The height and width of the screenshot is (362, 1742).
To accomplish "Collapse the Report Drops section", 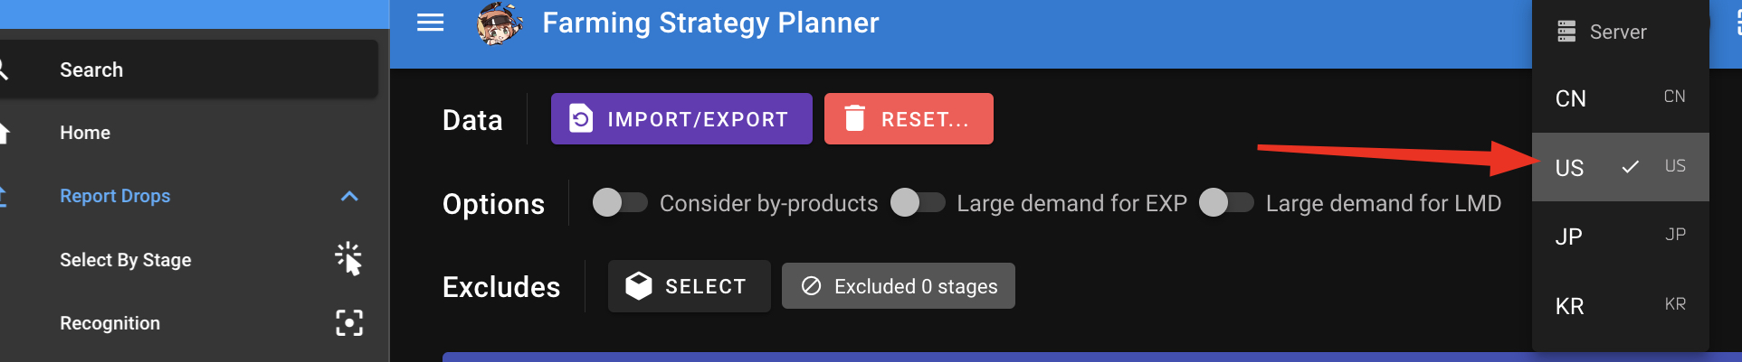I will (349, 196).
